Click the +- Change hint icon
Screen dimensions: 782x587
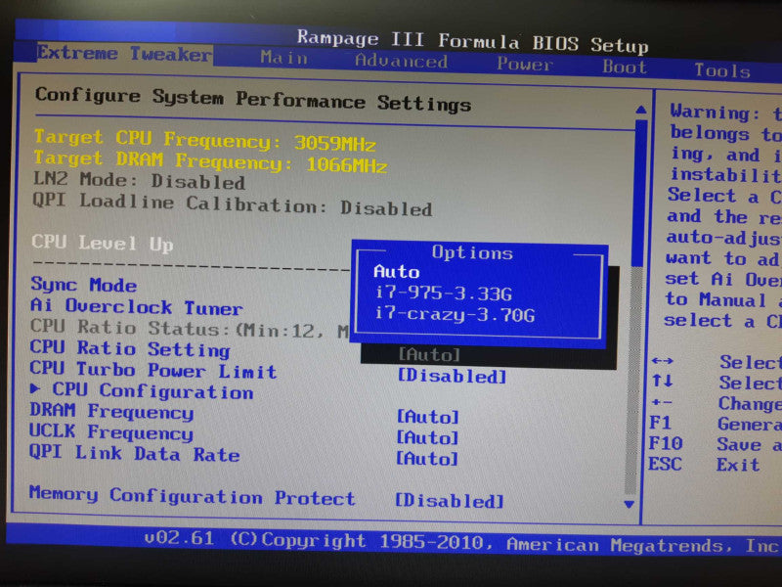tap(662, 402)
